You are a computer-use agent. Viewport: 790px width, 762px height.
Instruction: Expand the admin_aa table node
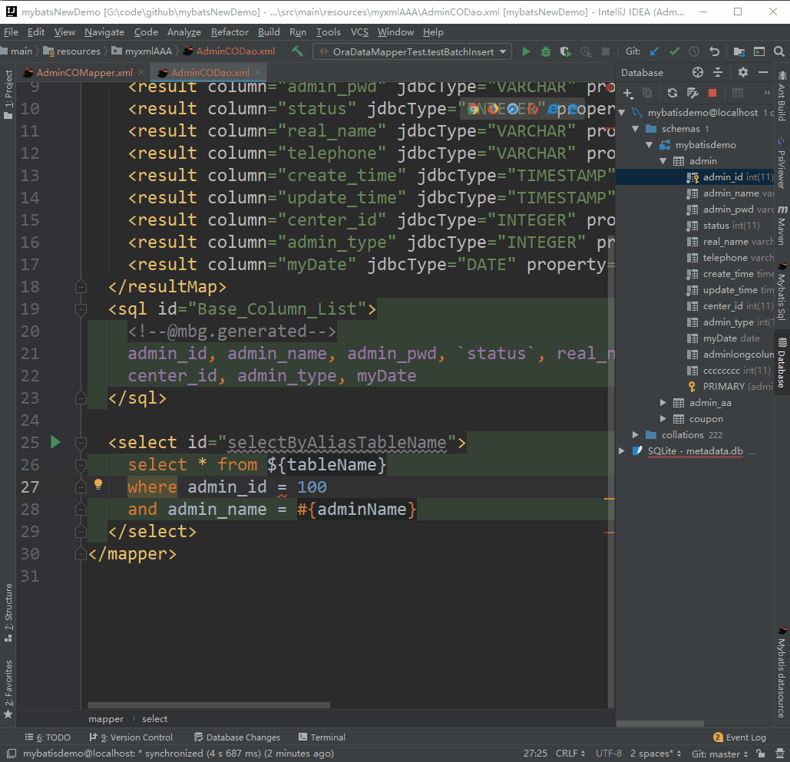[x=663, y=403]
